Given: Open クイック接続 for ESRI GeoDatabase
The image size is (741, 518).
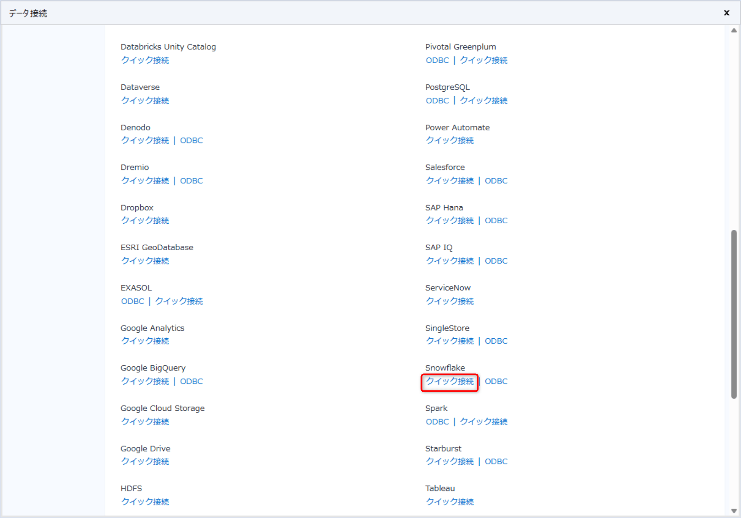Looking at the screenshot, I should (x=144, y=260).
